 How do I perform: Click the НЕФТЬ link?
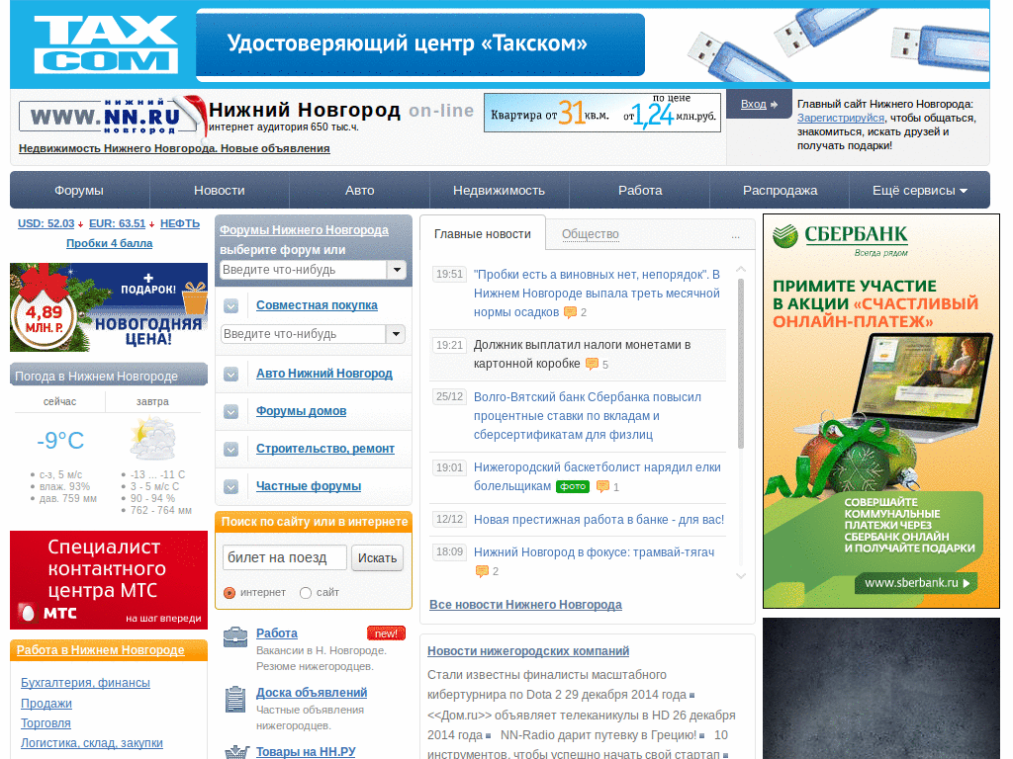180,224
